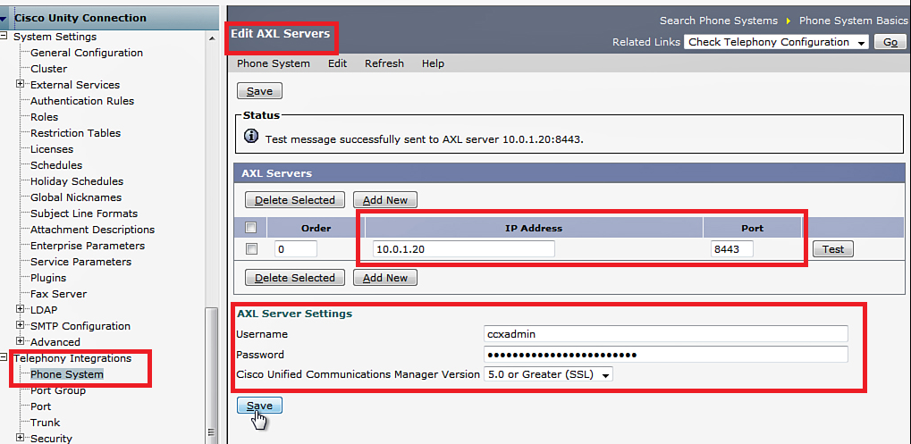Open Communications Manager Version dropdown
Screen dimensions: 911x444
pos(548,375)
